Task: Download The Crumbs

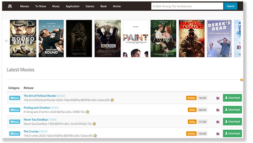Action: click(232, 134)
